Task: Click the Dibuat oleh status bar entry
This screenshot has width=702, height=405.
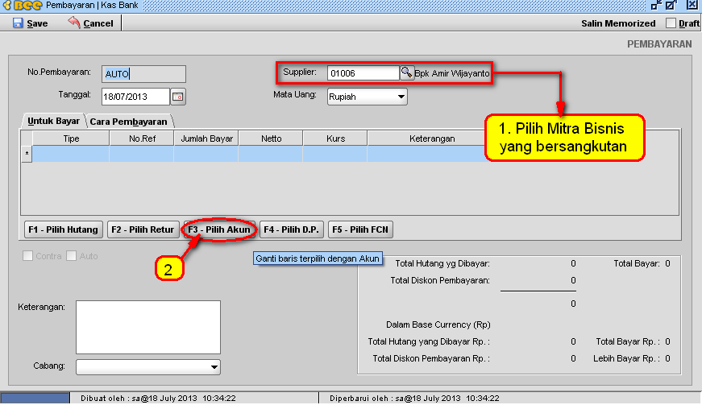Action: [158, 398]
